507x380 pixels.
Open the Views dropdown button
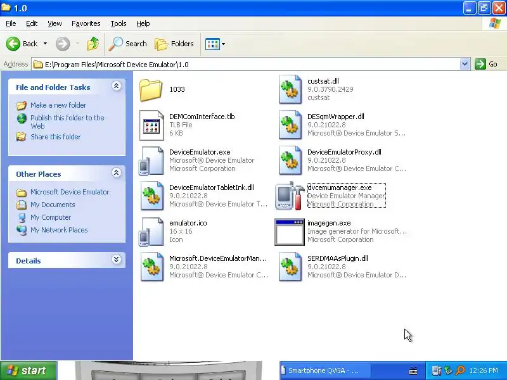[x=215, y=44]
